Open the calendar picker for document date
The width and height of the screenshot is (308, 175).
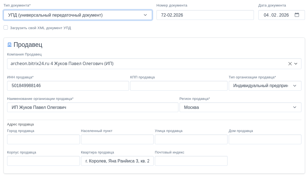[x=297, y=15]
